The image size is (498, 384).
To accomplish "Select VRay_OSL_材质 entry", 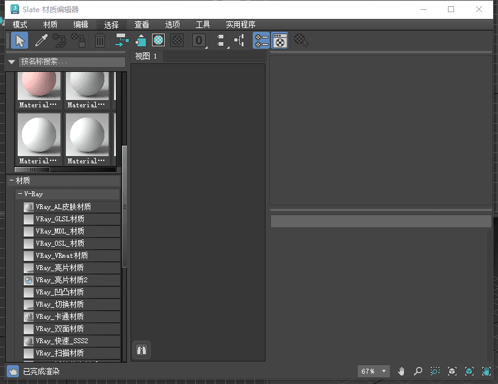I will click(x=72, y=244).
